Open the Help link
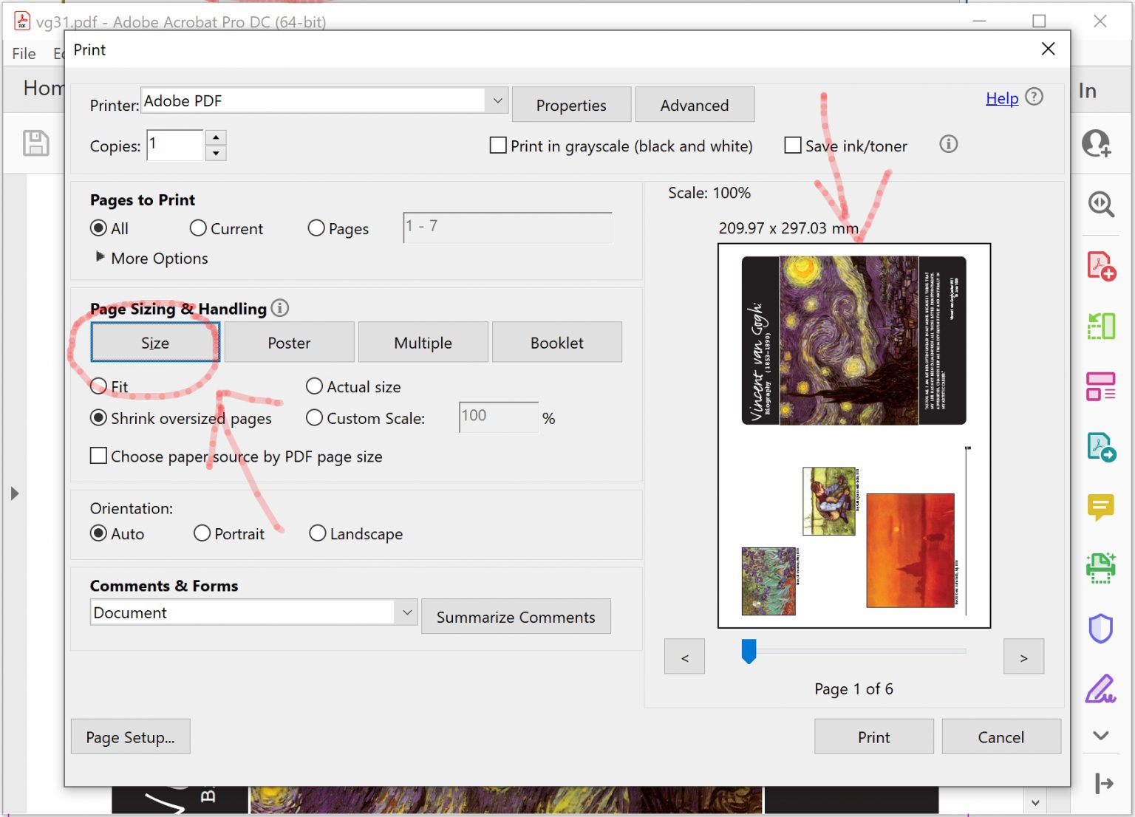The height and width of the screenshot is (817, 1135). tap(1001, 98)
